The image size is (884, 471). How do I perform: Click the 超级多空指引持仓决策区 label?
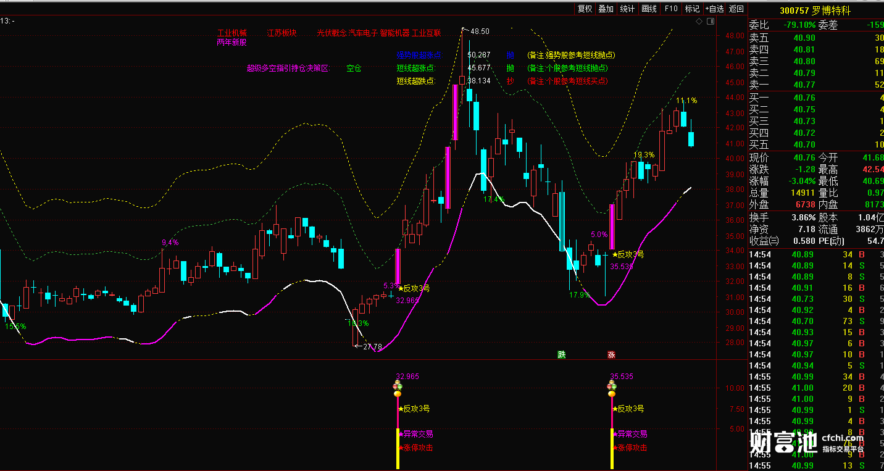coord(288,68)
